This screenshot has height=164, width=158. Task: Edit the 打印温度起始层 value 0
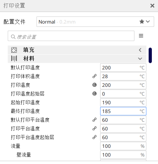click(x=123, y=94)
